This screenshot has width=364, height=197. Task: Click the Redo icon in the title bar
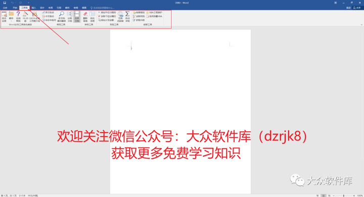point(20,3)
